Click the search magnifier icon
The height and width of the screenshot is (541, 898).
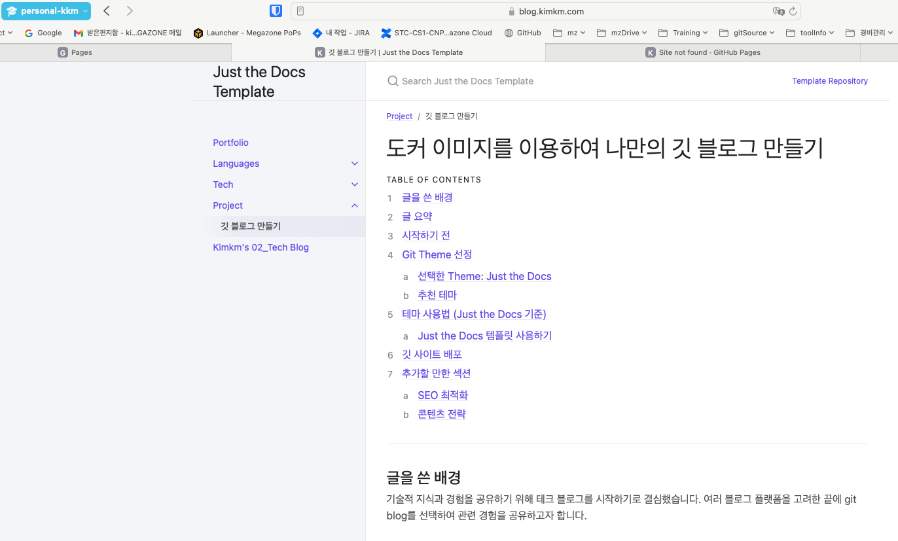pos(393,81)
